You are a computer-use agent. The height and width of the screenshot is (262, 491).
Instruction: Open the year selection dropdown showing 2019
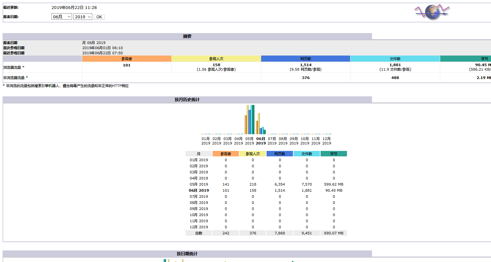pos(83,17)
